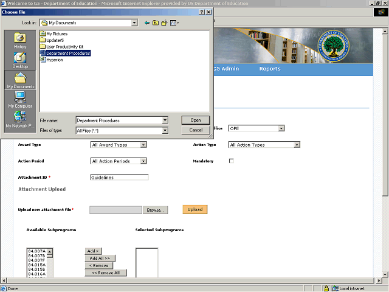Open History in the places bar
Viewport: 389px width, 292px height.
[20, 41]
